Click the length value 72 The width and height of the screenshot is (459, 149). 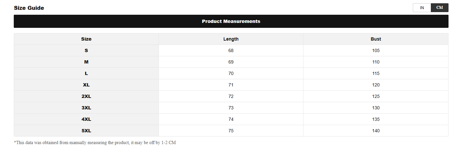click(231, 96)
